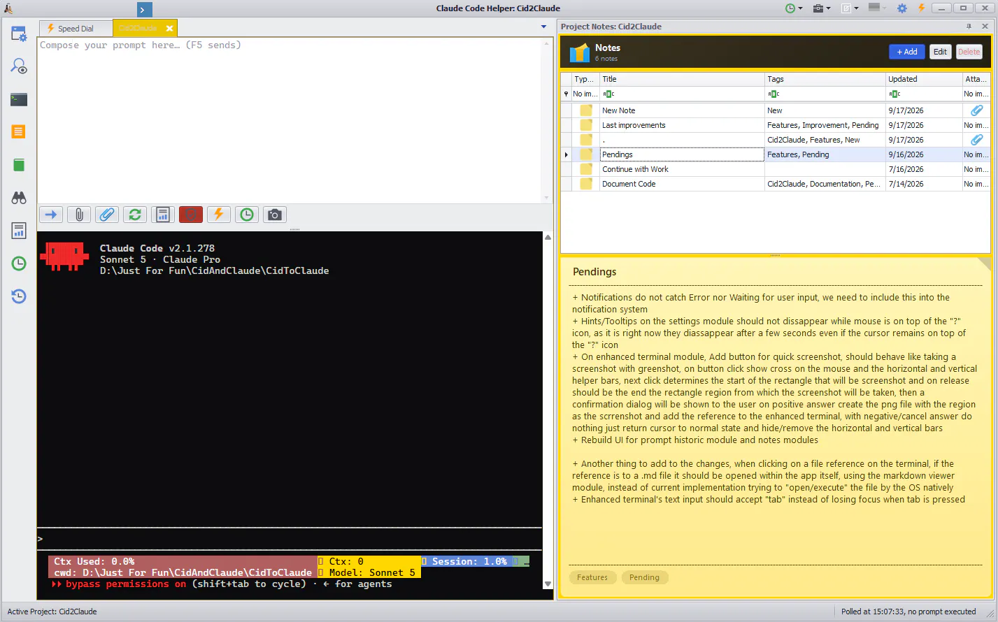
Task: Add a new note
Action: [907, 52]
